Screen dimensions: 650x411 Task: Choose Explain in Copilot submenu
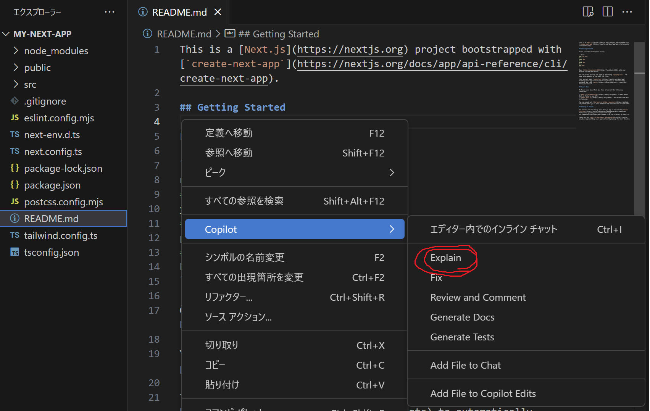pyautogui.click(x=526, y=258)
